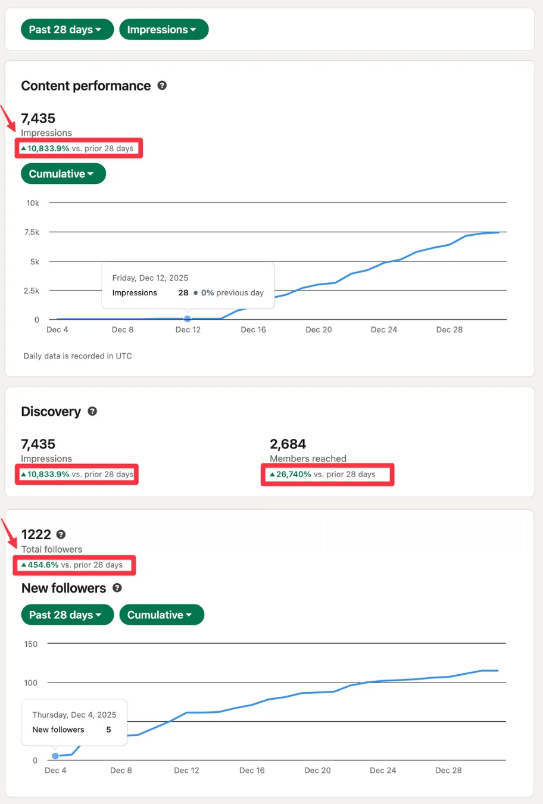Click the upward arrow next to 454.6%

pos(24,565)
